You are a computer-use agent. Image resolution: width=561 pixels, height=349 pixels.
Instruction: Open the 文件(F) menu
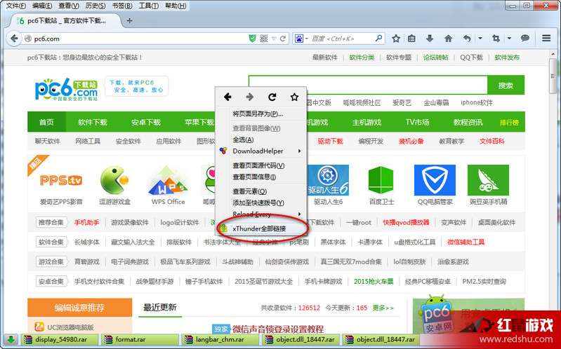pos(16,6)
